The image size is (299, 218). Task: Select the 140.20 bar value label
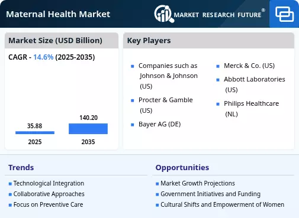88,118
